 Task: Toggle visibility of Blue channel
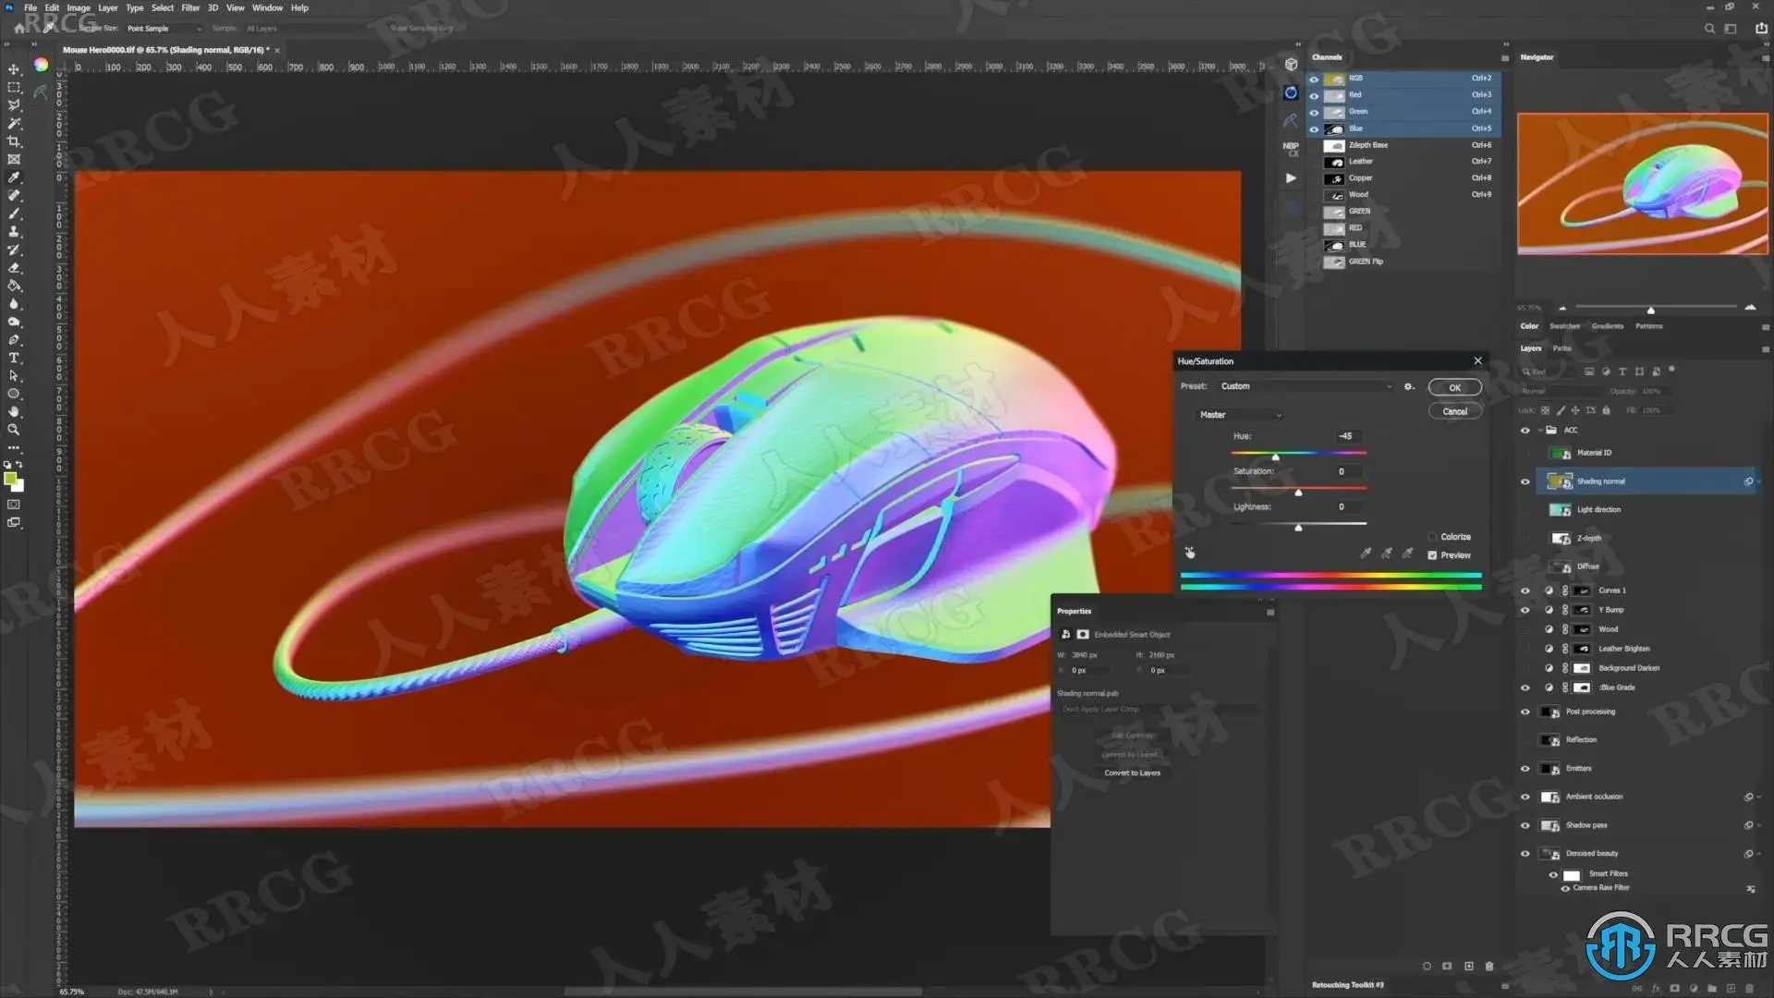1314,128
